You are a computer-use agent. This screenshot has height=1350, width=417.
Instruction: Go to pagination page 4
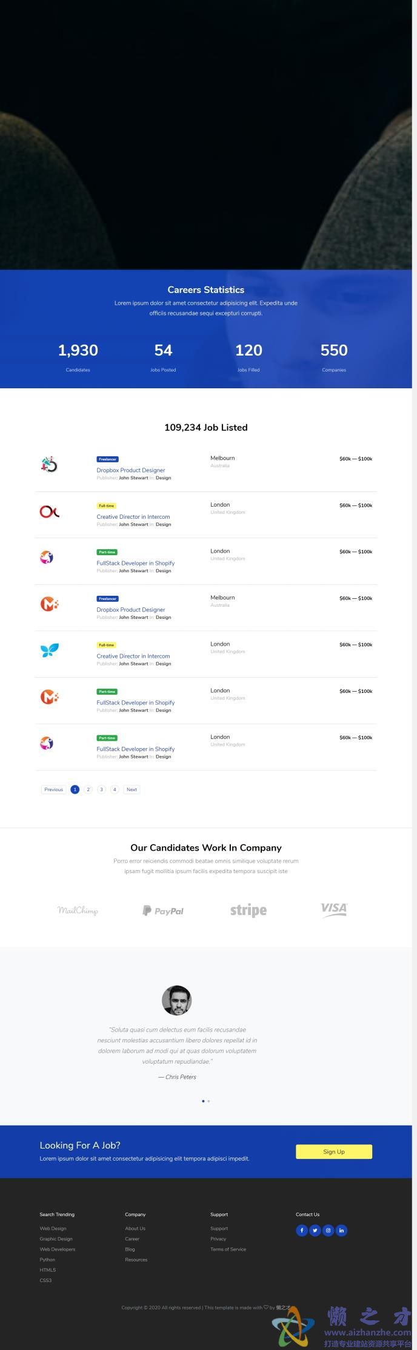click(115, 789)
